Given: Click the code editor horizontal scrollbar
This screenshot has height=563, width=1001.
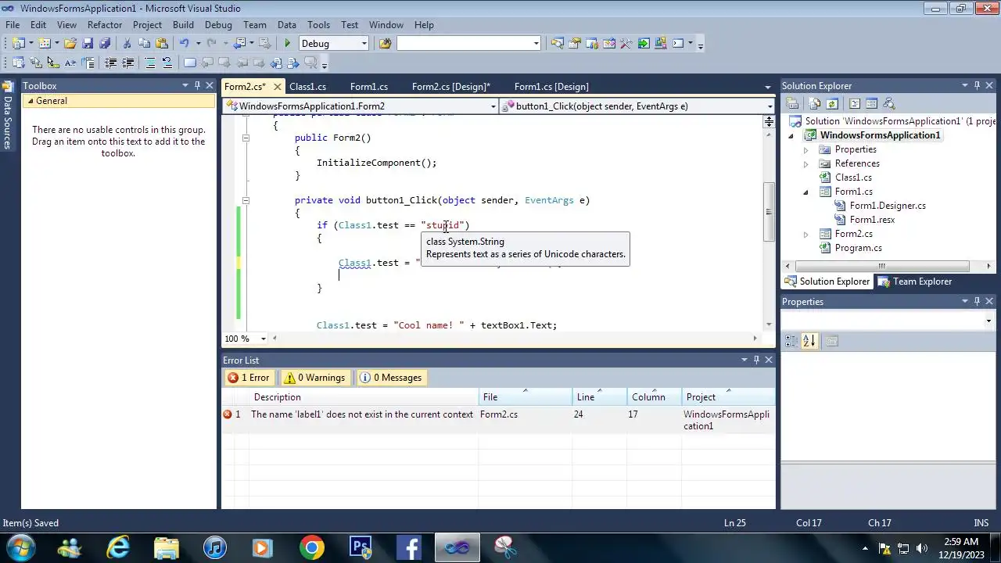Looking at the screenshot, I should (x=513, y=339).
